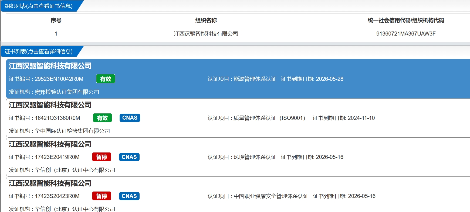Image resolution: width=470 pixels, height=212 pixels.
Task: Open company title of certificate 17423S20423R0M
Action: [50, 183]
